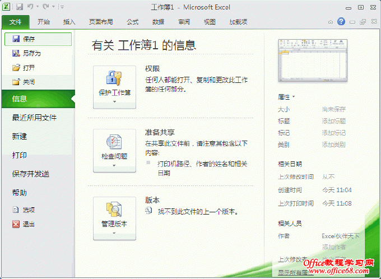Click the 管理版本 magnifier icon
381x279 pixels.
click(x=114, y=210)
